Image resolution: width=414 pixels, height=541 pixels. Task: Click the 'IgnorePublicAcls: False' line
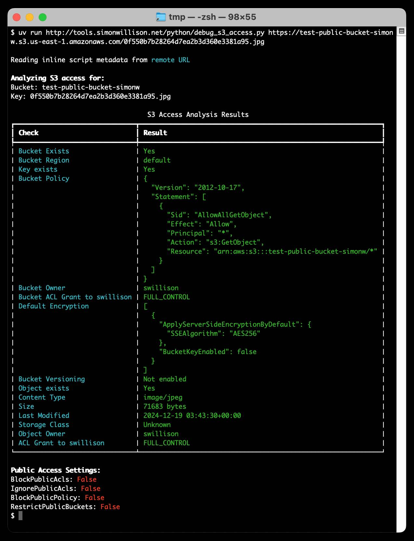(56, 489)
